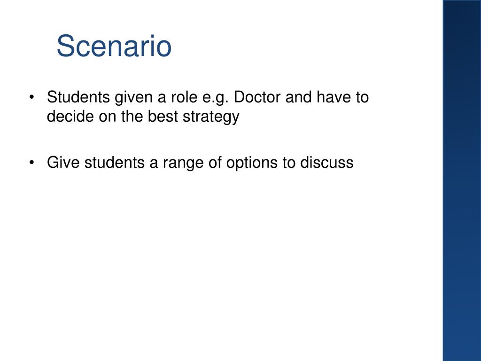Click the word "discuss" at bullet end
481x361 pixels.
click(x=327, y=162)
